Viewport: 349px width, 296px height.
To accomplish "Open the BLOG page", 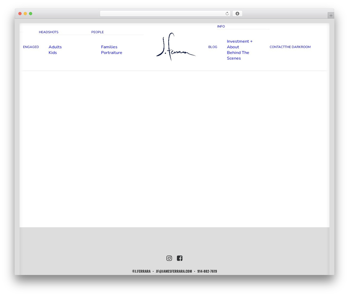I will [x=213, y=47].
